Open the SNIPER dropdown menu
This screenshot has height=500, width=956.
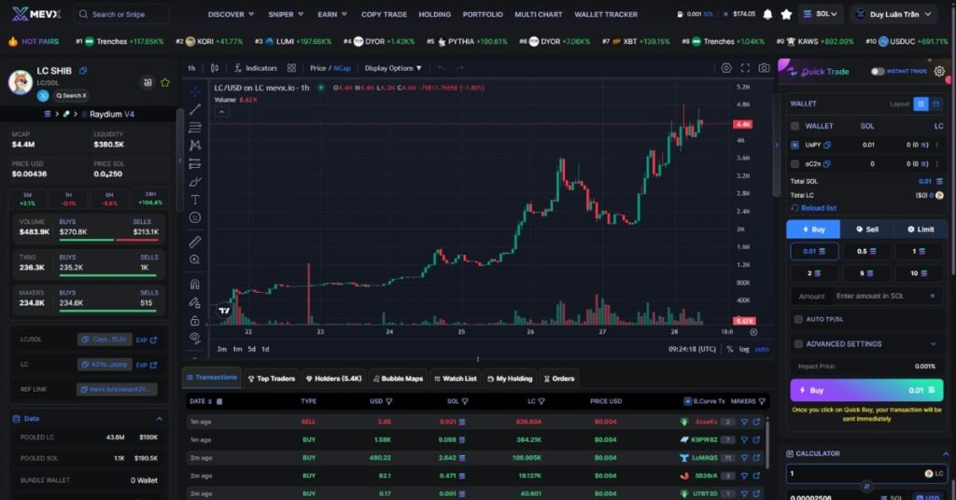point(286,14)
